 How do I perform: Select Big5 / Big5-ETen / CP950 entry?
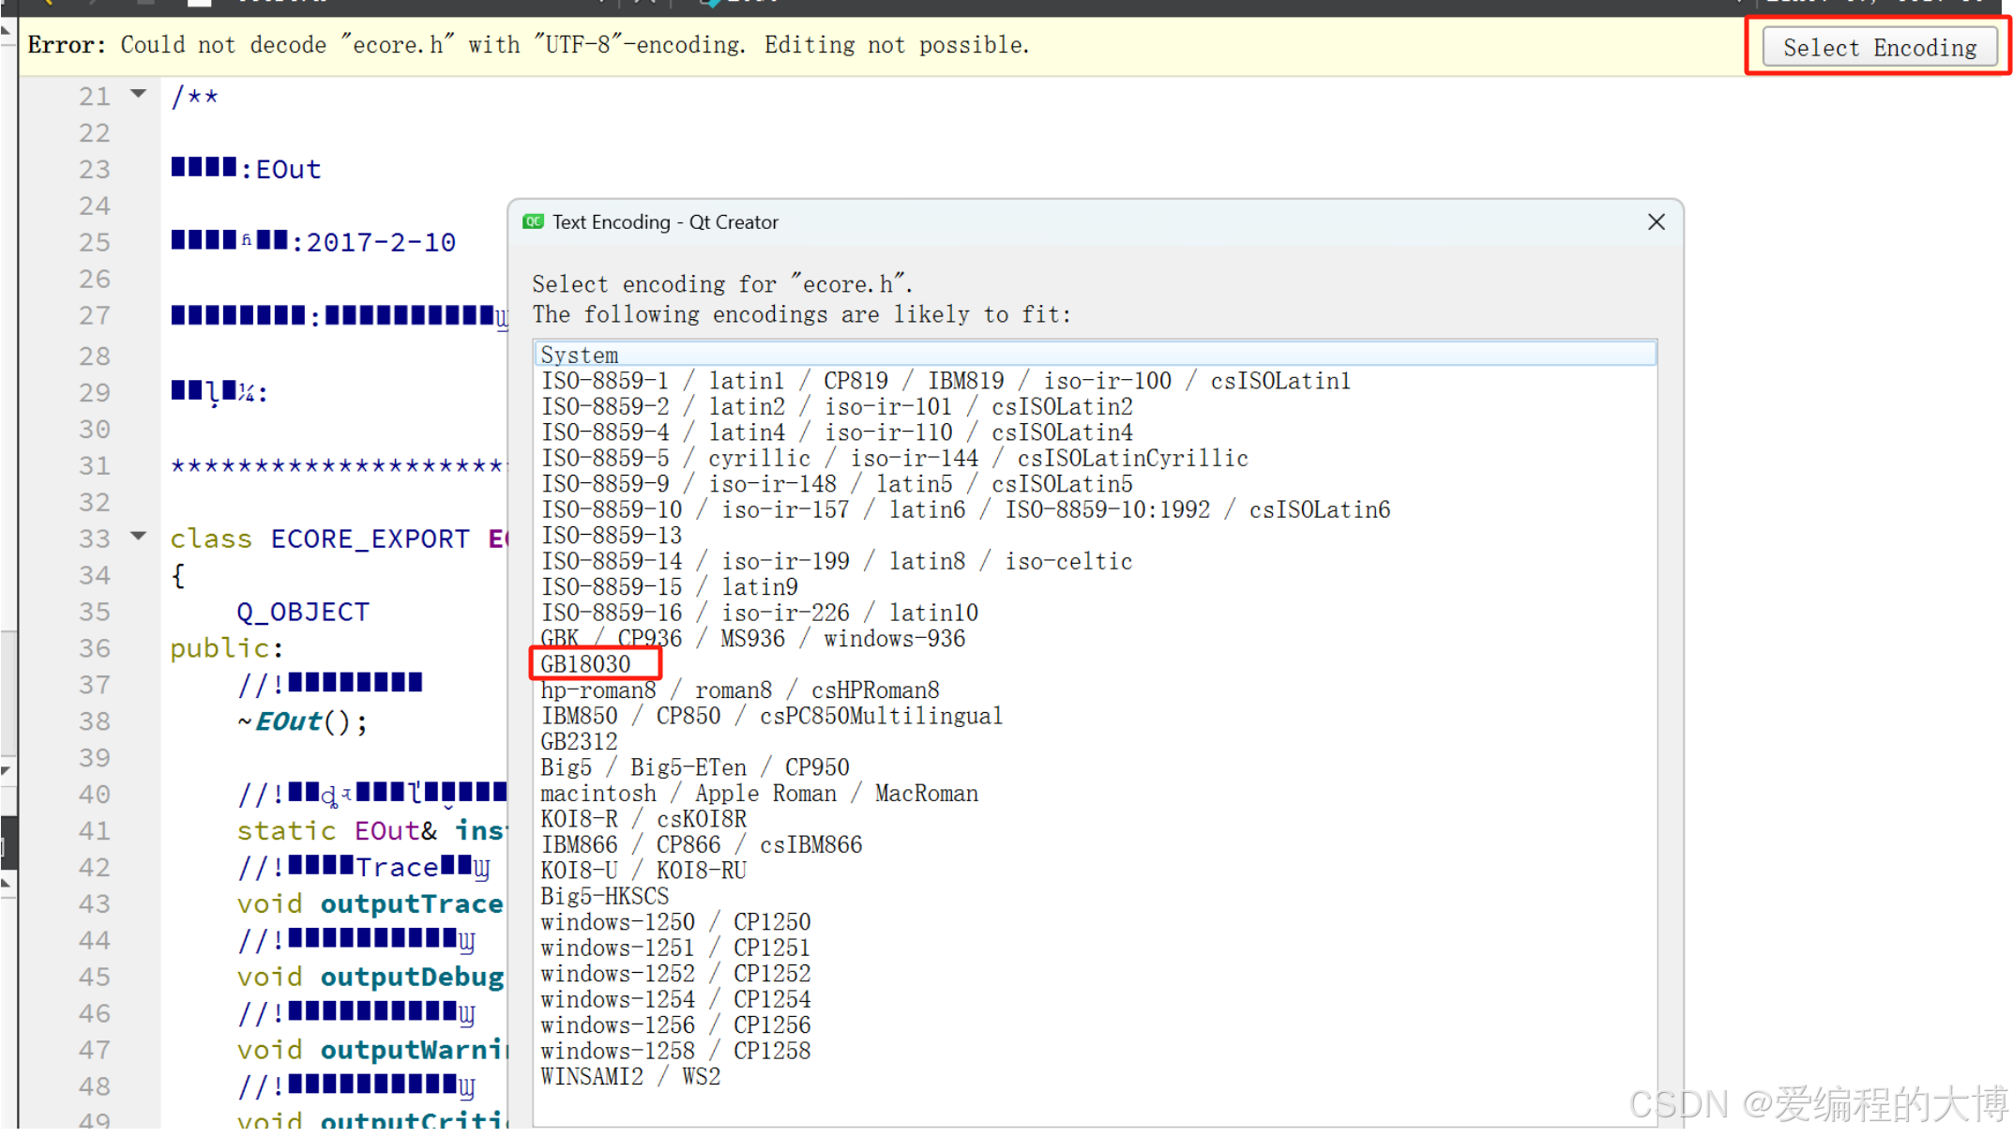tap(694, 767)
